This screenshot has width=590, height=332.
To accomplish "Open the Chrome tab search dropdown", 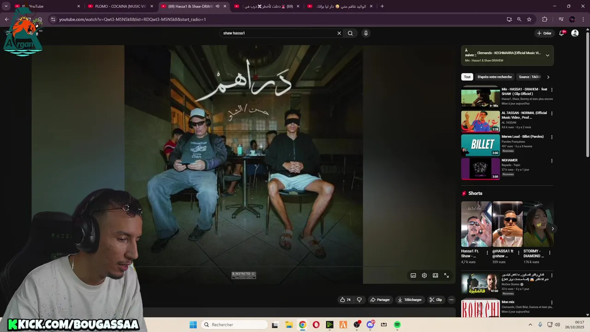I will 6,6.
